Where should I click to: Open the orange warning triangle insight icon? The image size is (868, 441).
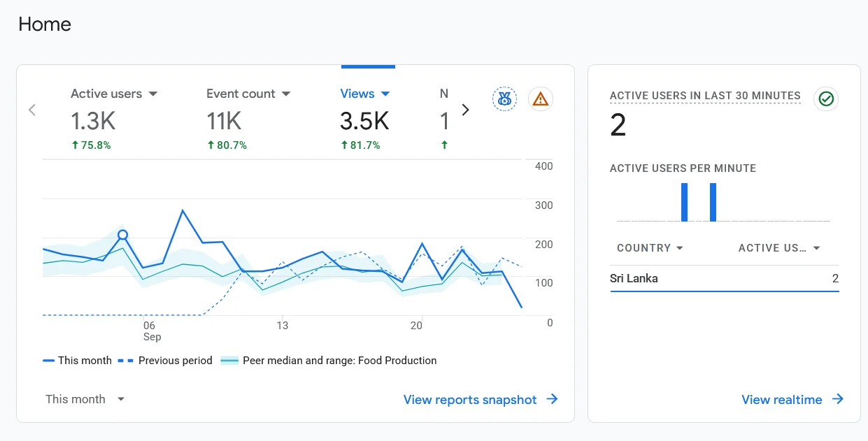tap(540, 99)
